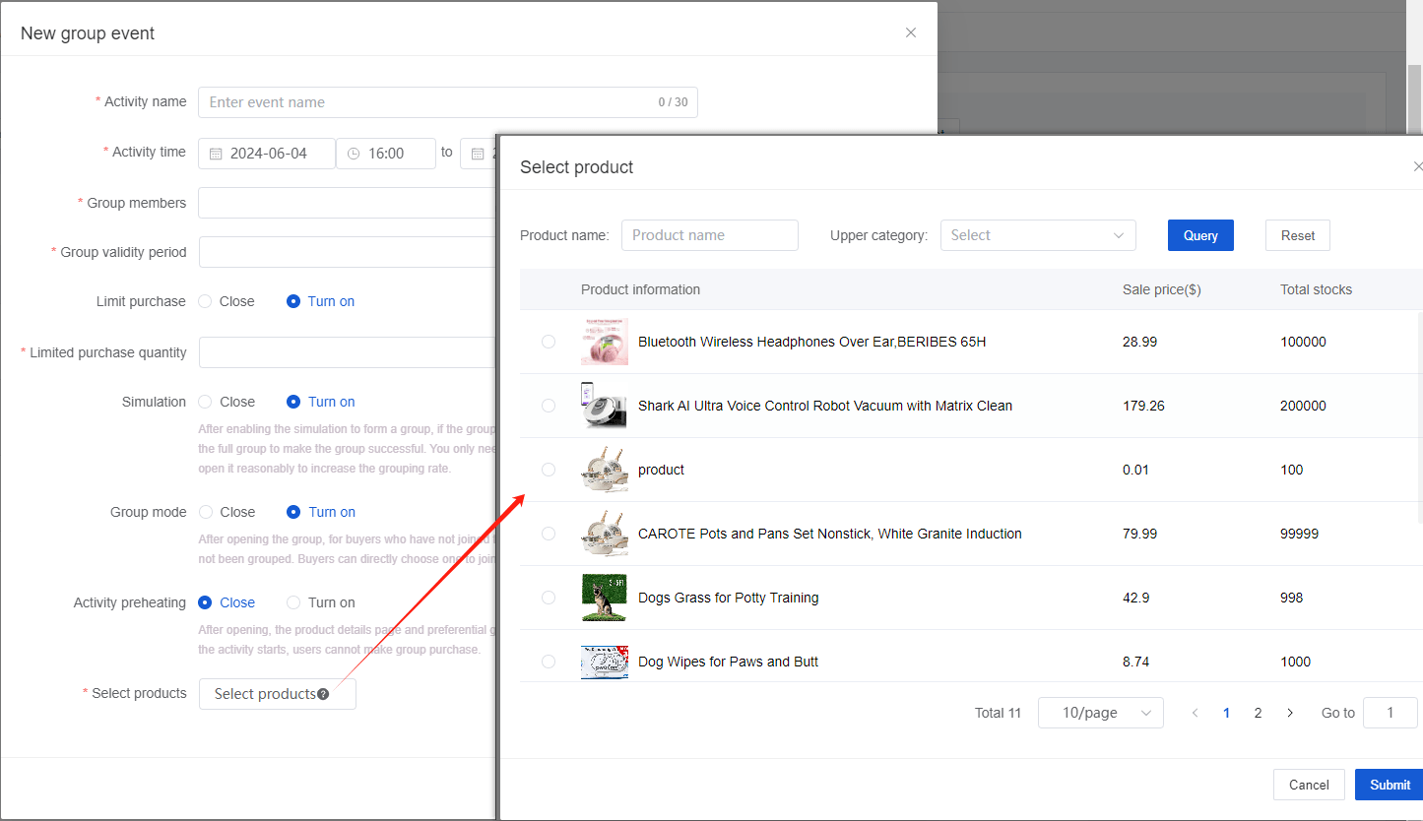The width and height of the screenshot is (1423, 821).
Task: Select the Bluetooth Wireless Headphones radio button
Action: pos(549,342)
